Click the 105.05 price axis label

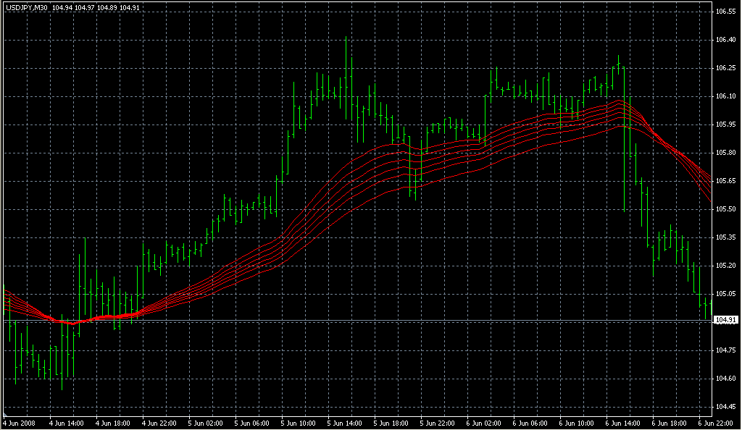(725, 294)
